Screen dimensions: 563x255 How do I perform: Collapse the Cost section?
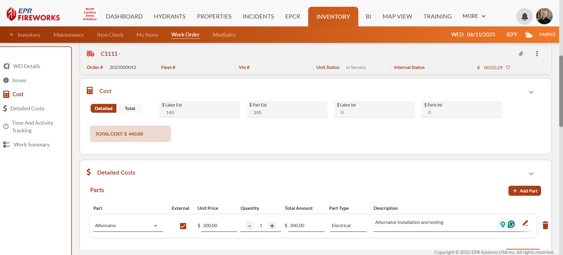pos(531,92)
